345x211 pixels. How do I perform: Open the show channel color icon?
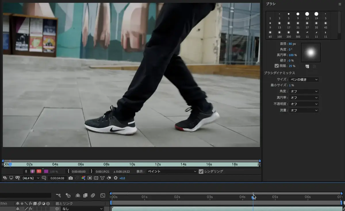83,178
